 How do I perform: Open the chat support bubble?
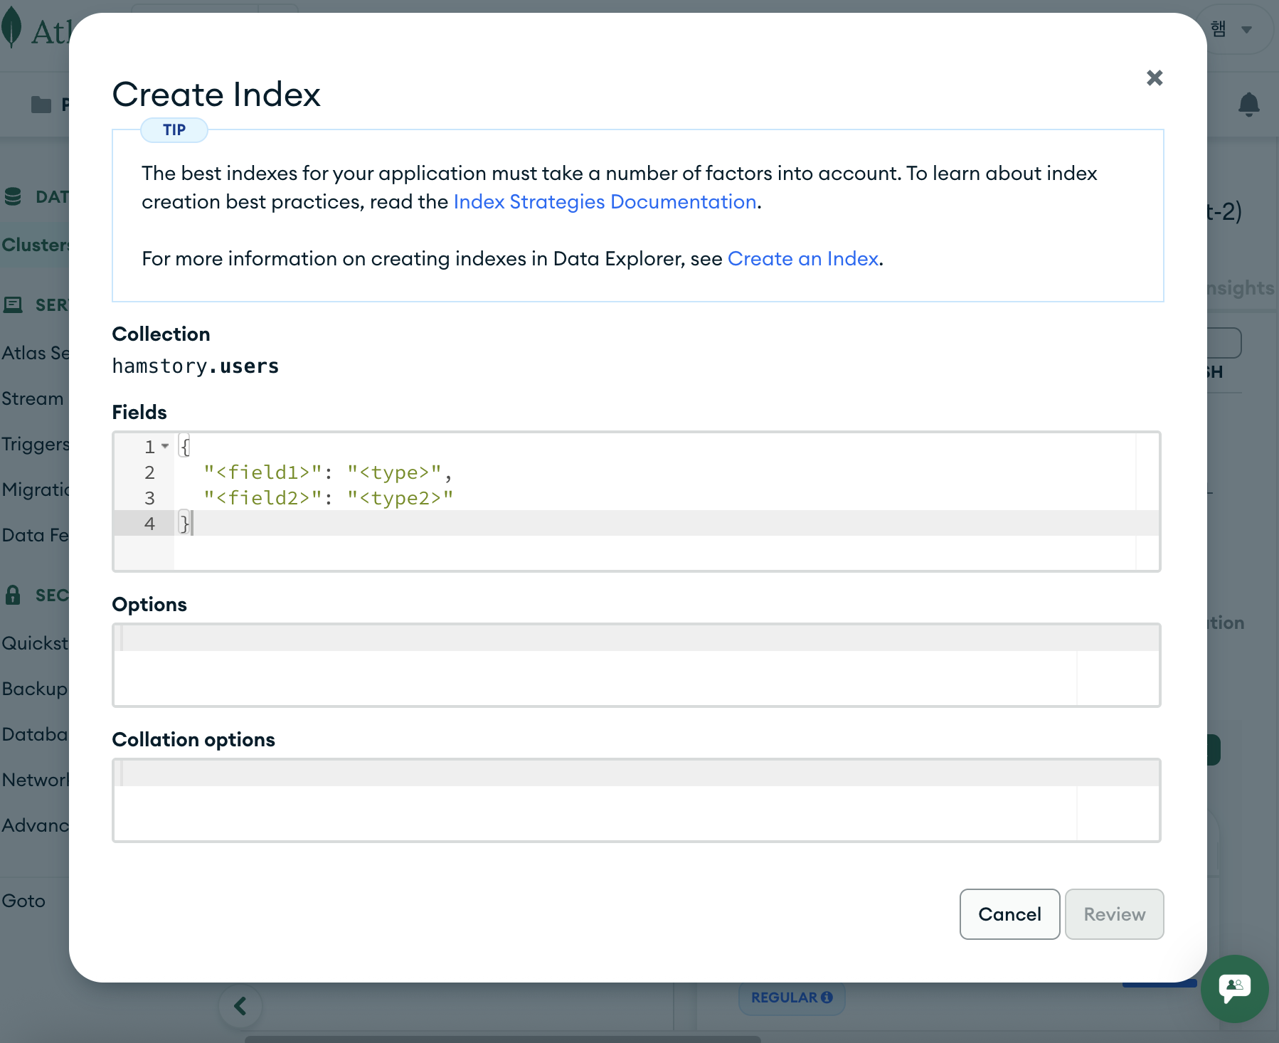click(1234, 988)
